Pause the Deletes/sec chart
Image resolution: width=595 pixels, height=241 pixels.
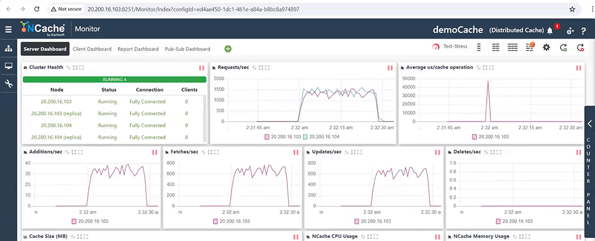pos(579,152)
